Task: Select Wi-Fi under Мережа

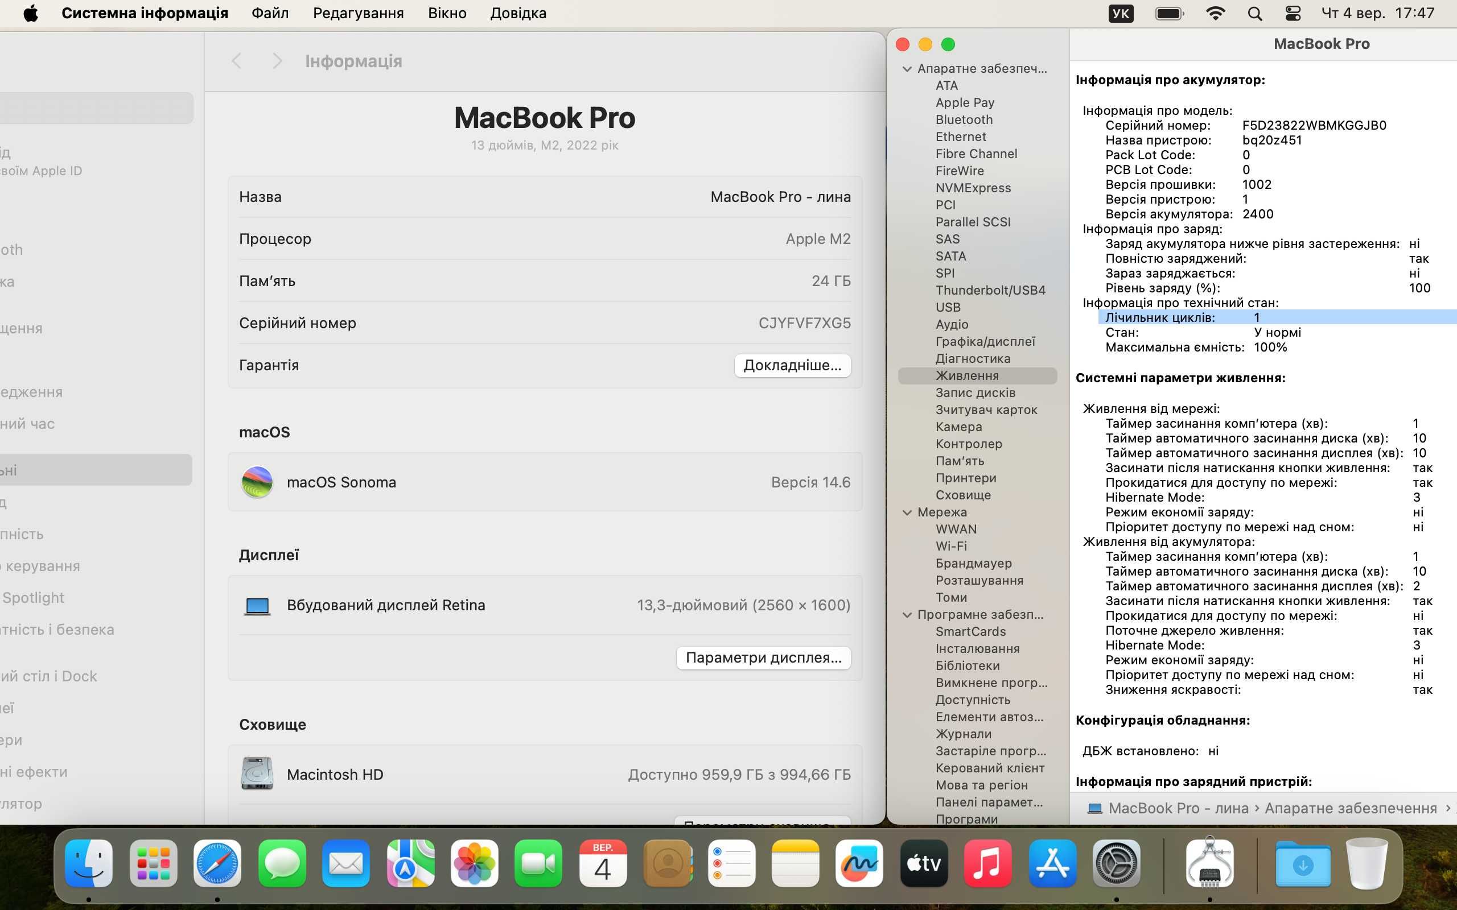Action: click(x=951, y=547)
